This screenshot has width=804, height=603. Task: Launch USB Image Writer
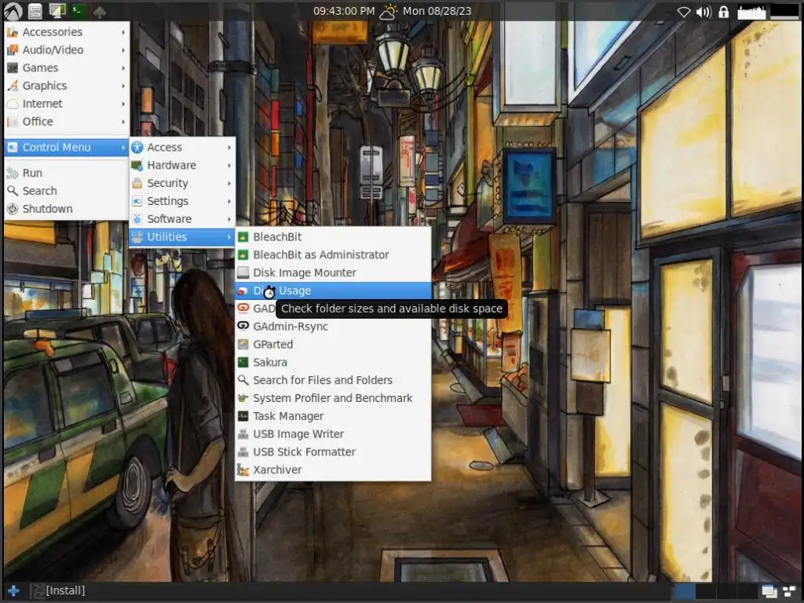coord(333,434)
